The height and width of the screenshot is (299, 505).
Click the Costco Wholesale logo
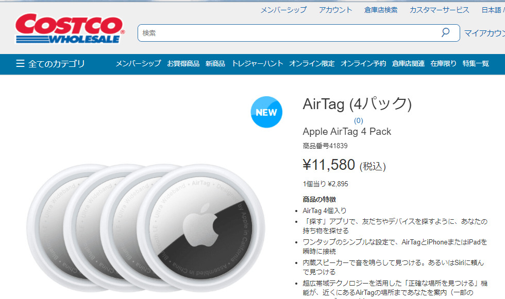[67, 28]
